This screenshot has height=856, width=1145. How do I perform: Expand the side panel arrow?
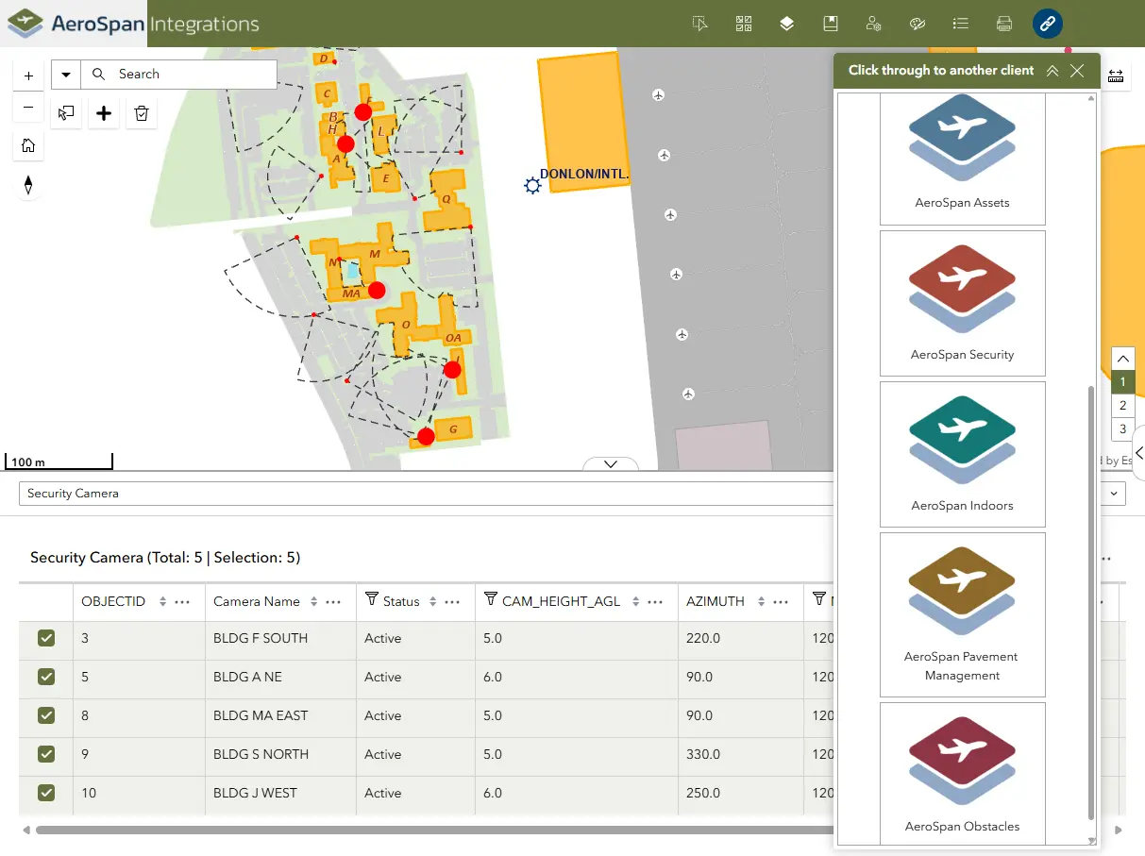point(1138,453)
